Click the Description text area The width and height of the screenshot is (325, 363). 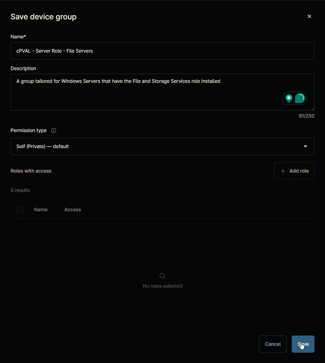coord(162,92)
